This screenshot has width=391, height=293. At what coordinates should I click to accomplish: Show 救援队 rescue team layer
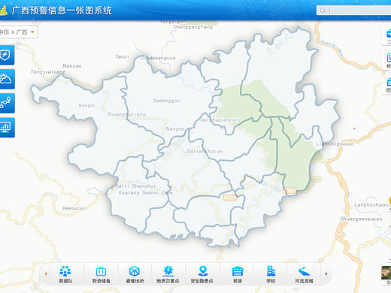tap(65, 274)
